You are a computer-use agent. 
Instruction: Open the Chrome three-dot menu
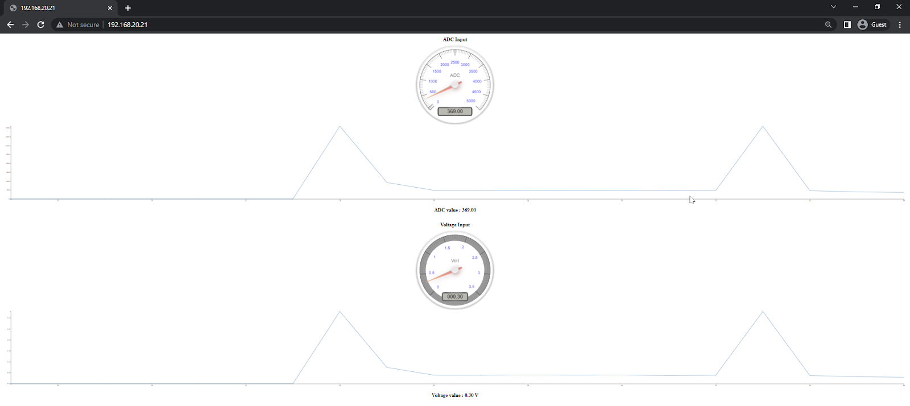(899, 24)
